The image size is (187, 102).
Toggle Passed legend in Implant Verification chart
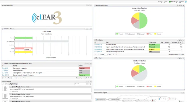[119, 34]
